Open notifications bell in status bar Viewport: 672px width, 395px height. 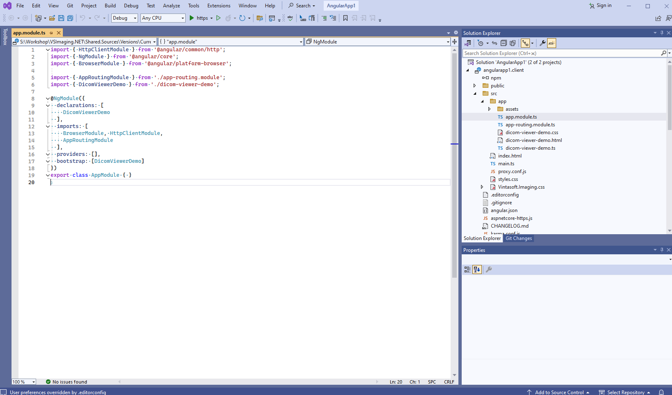[661, 392]
